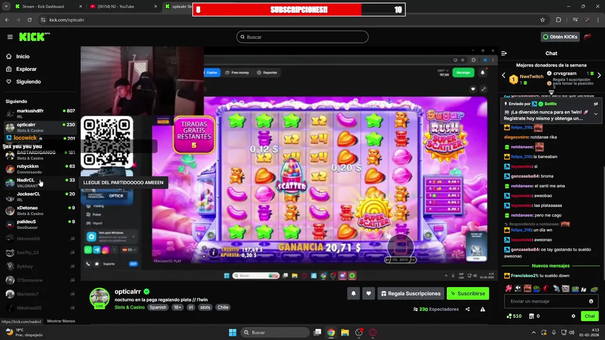Open File Explorer from the taskbar
The width and height of the screenshot is (605, 340).
tap(345, 332)
